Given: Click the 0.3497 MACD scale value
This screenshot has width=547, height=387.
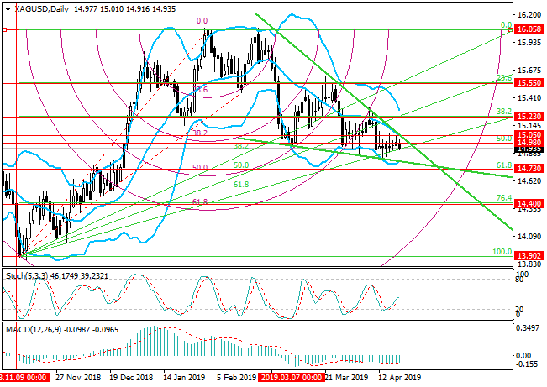Looking at the screenshot, I should (529, 328).
